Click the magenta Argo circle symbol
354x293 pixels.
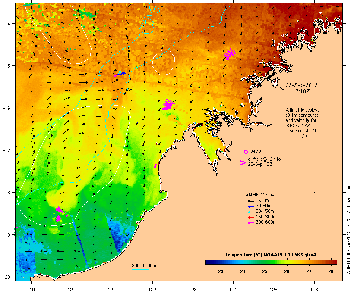tap(246, 152)
